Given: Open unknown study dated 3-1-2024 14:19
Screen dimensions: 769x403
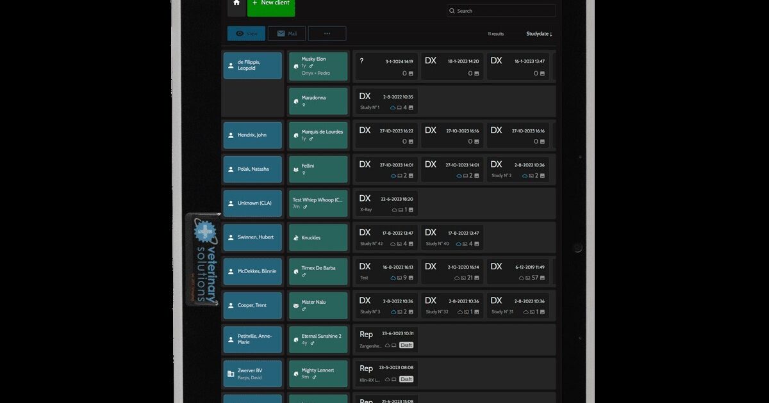Looking at the screenshot, I should pos(386,66).
